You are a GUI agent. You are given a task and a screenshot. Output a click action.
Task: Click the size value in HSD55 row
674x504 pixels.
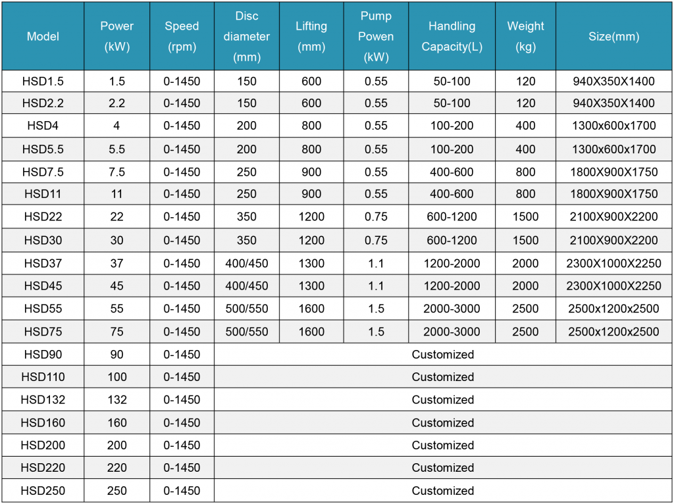click(613, 309)
